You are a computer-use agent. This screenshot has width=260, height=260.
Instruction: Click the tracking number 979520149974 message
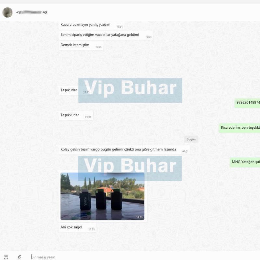(x=247, y=103)
